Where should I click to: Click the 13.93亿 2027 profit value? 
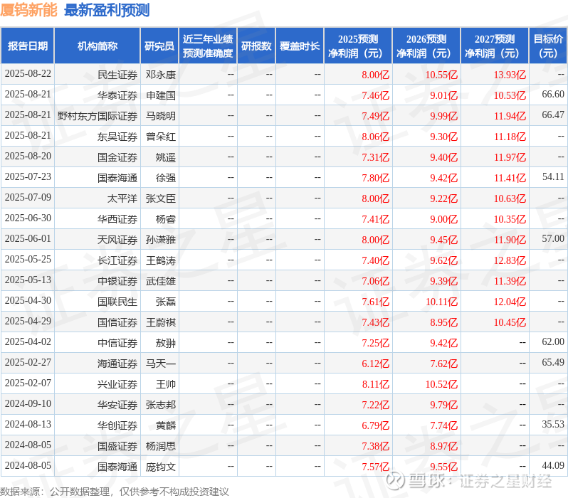click(510, 75)
